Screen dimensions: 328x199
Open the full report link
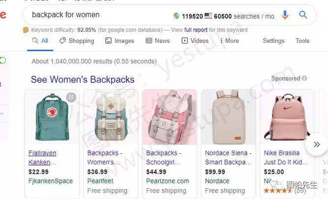(x=196, y=30)
